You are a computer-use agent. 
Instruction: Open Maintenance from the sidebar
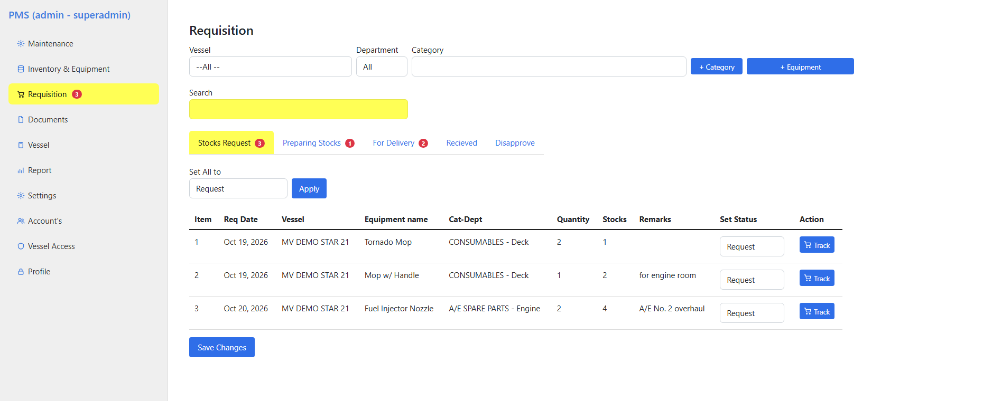(x=84, y=44)
